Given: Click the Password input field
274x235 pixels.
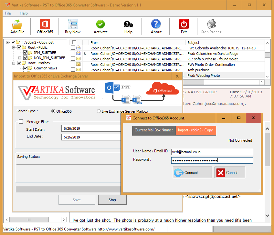Looking at the screenshot, I should (212, 160).
